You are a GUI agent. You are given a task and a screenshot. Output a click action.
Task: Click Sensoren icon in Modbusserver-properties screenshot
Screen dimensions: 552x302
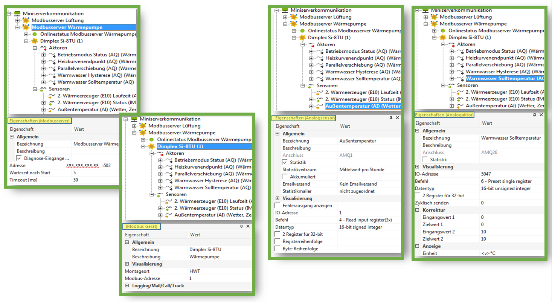coord(44,89)
